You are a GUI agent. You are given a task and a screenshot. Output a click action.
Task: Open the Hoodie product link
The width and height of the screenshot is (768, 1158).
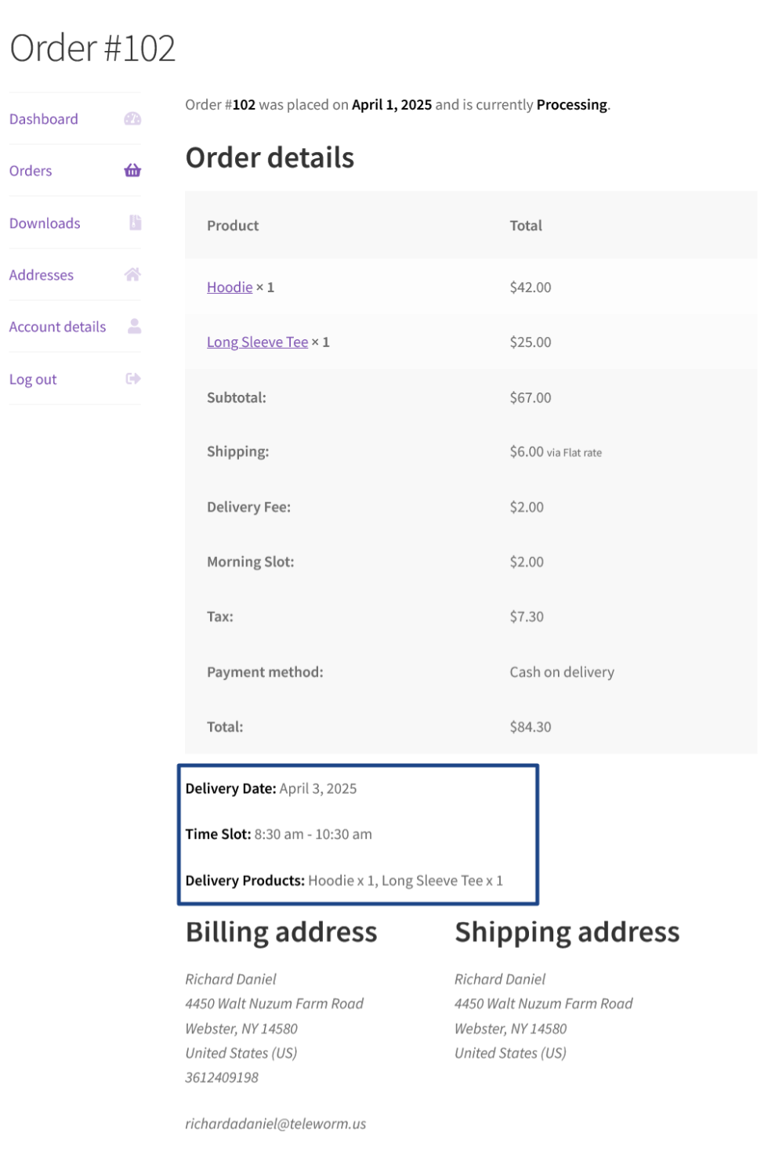coord(230,288)
